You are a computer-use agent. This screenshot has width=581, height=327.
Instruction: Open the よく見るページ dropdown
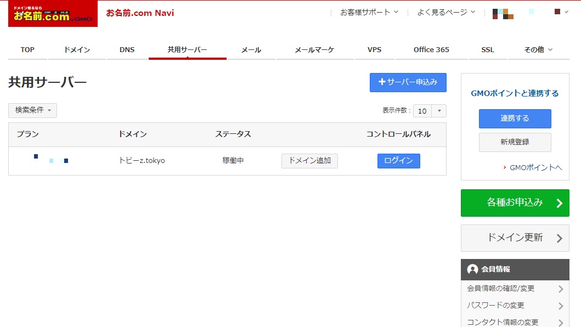(x=446, y=12)
